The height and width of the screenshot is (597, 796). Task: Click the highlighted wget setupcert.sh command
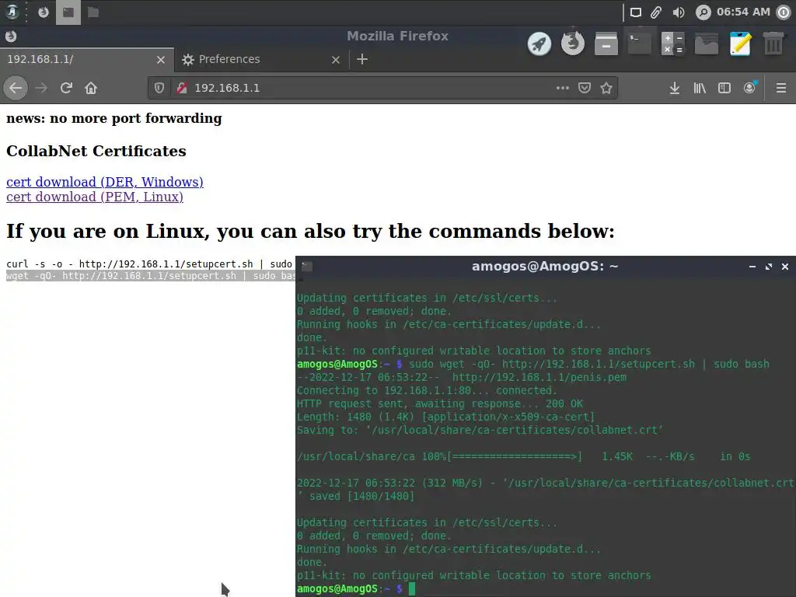pyautogui.click(x=151, y=276)
